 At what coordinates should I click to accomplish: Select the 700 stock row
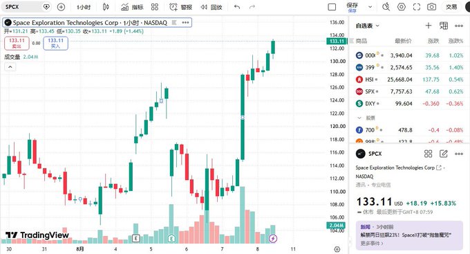pyautogui.click(x=409, y=130)
